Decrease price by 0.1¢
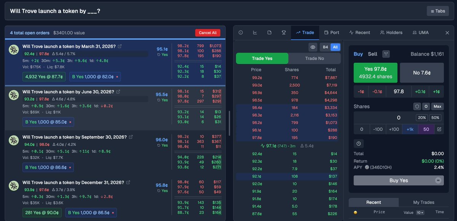This screenshot has width=457, height=221. point(377,91)
